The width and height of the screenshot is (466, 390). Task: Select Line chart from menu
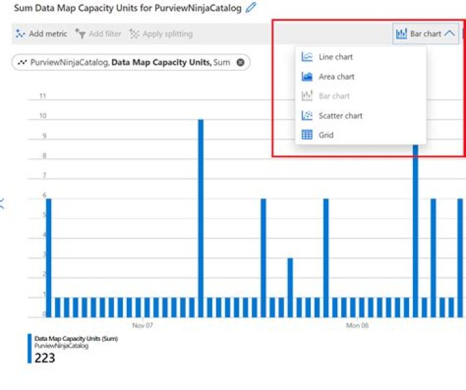[361, 57]
